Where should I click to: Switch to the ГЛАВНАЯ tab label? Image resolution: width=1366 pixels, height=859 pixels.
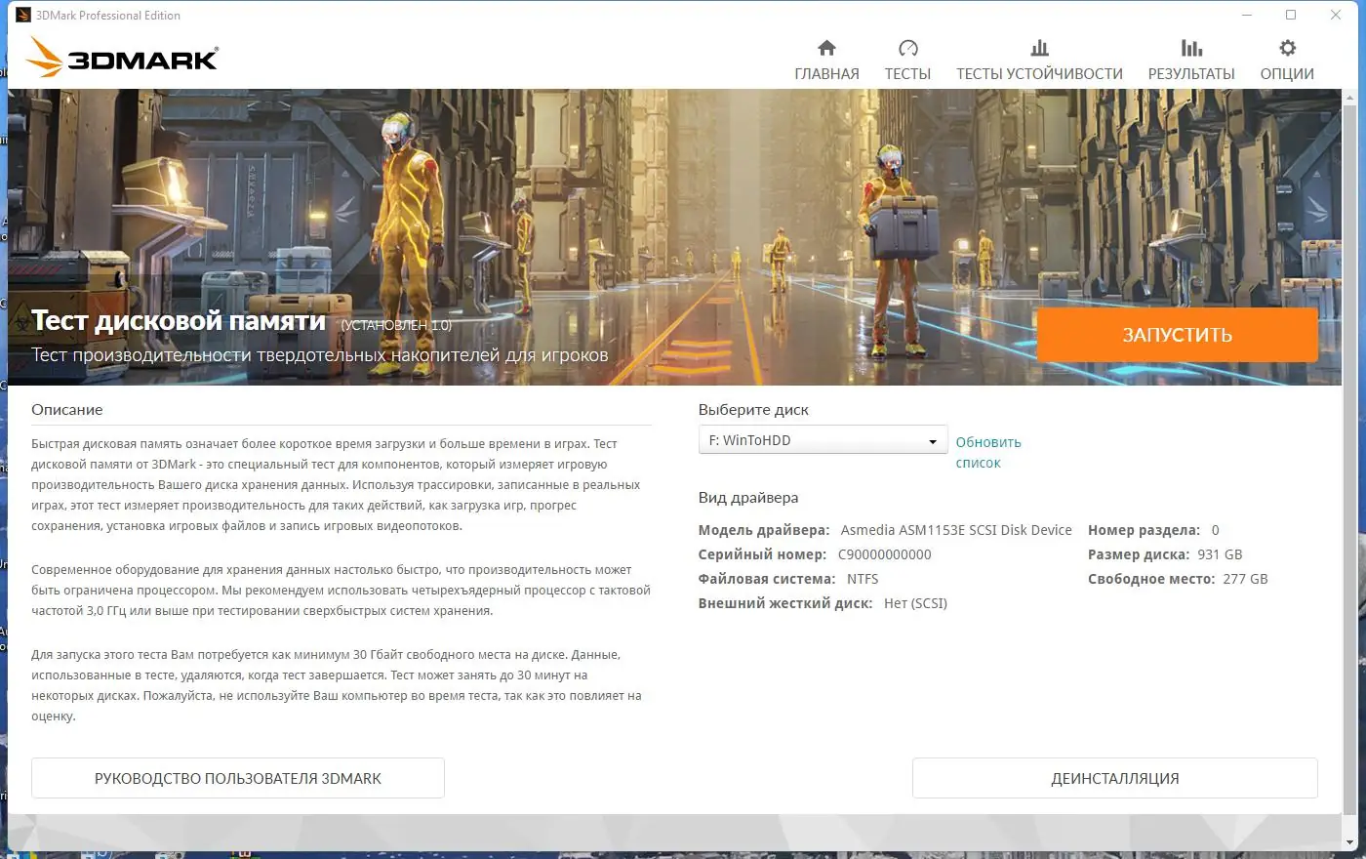click(x=826, y=74)
